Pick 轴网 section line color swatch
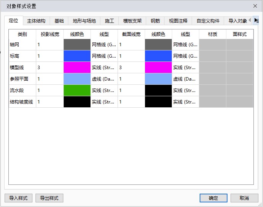The width and height of the screenshot is (263, 207). coord(158,44)
